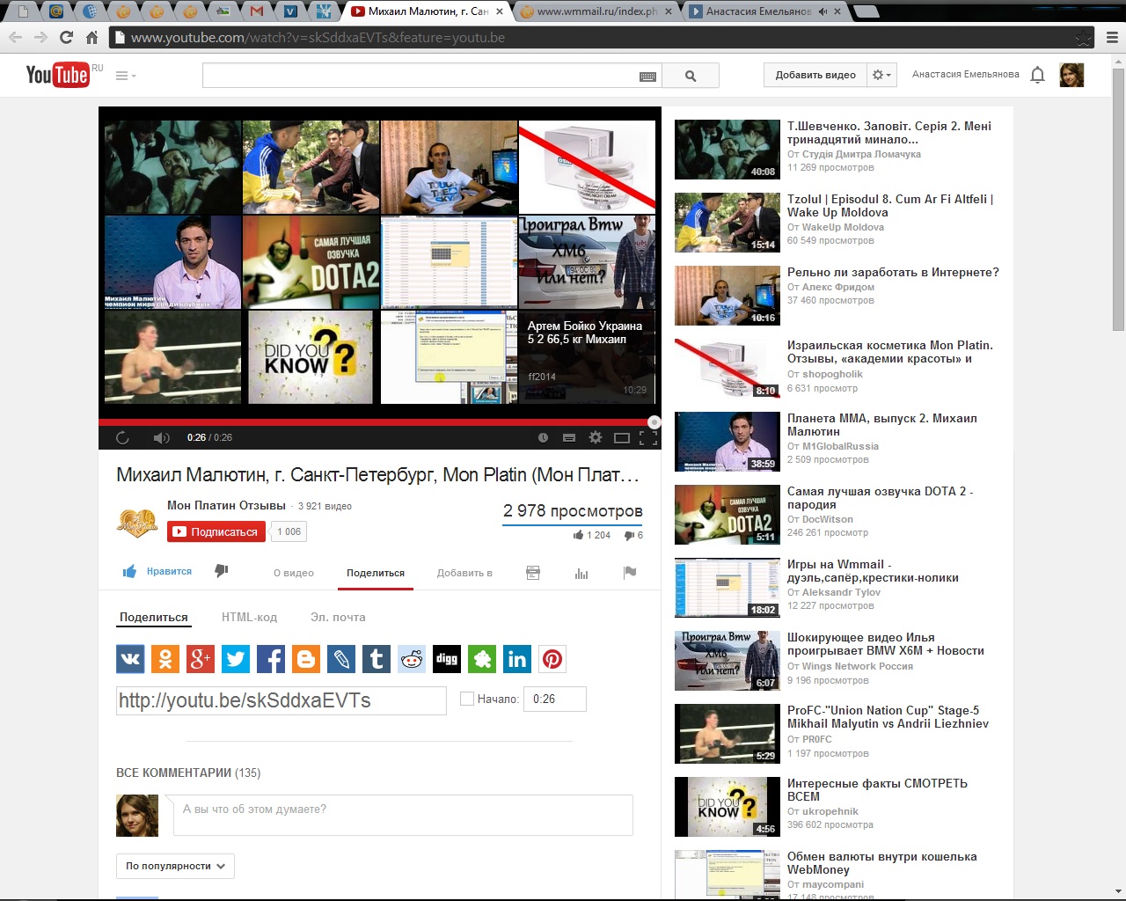
Task: Open video statistics chart icon
Action: pyautogui.click(x=581, y=573)
